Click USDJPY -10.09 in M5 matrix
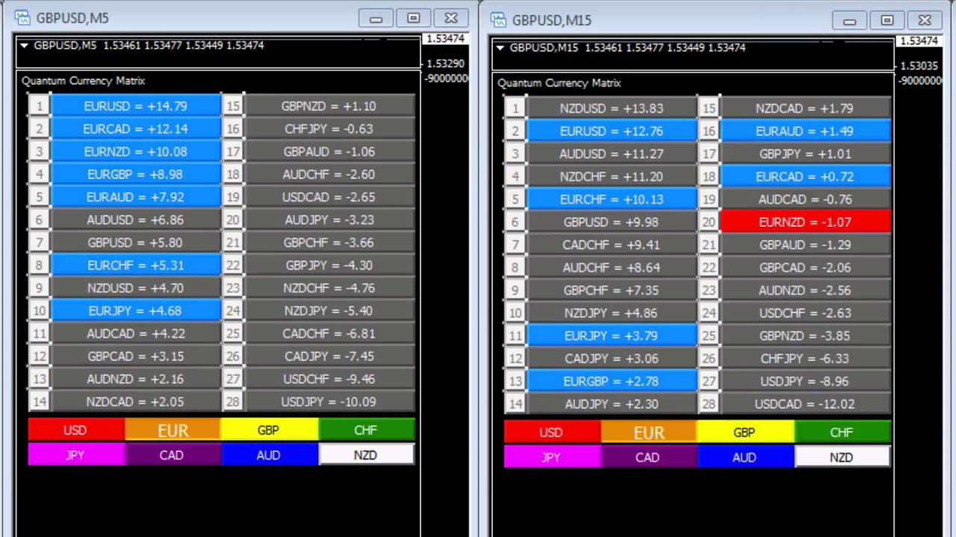 tap(329, 402)
